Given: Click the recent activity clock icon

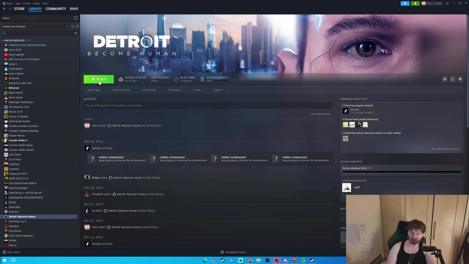Looking at the screenshot, I should pos(73,26).
